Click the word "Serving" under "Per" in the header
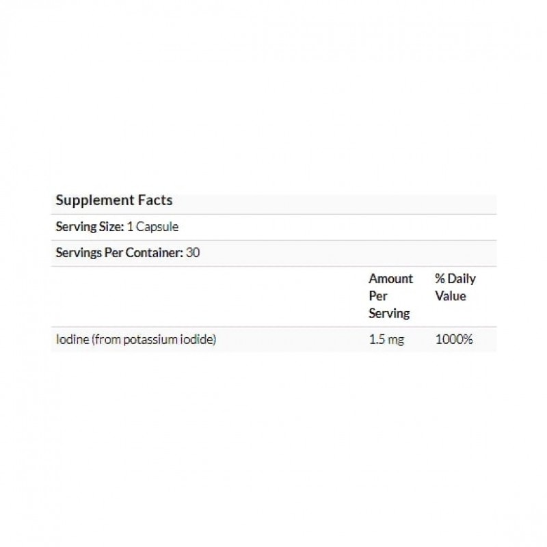The width and height of the screenshot is (547, 547). (388, 314)
